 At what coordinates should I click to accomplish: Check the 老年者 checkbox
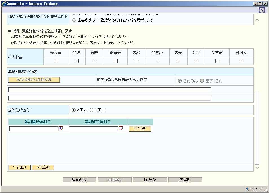click(x=116, y=61)
